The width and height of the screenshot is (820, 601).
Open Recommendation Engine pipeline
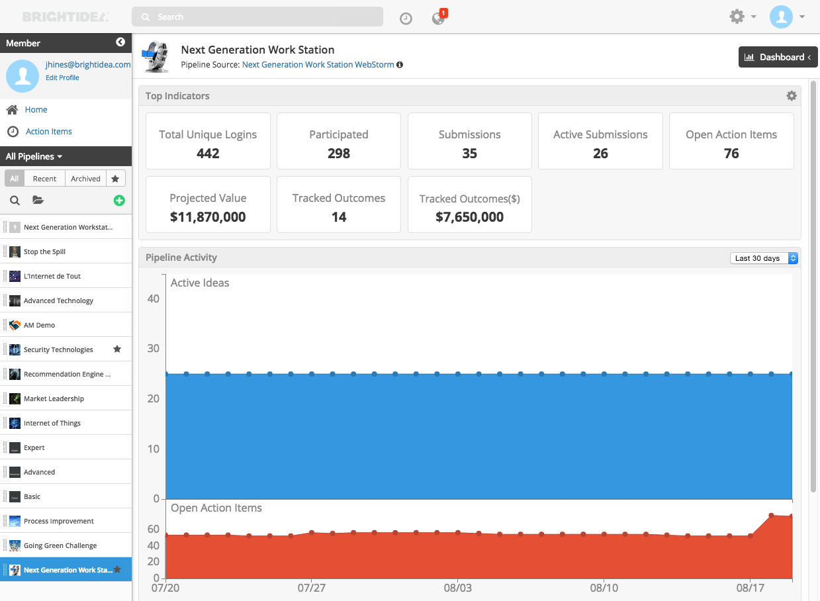pyautogui.click(x=66, y=374)
